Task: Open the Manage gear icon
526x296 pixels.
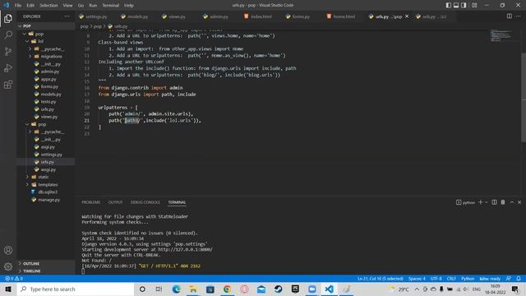Action: [x=8, y=266]
